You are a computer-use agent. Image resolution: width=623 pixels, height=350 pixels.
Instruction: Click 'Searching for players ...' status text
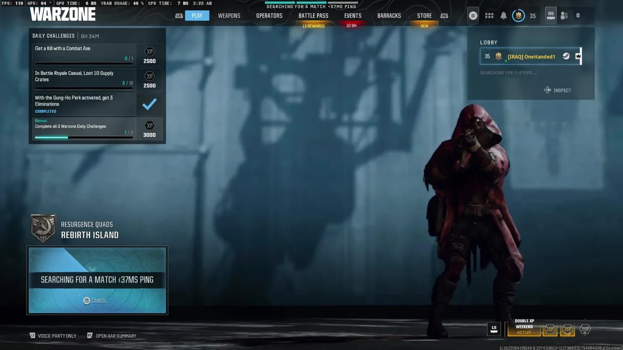[x=509, y=73]
